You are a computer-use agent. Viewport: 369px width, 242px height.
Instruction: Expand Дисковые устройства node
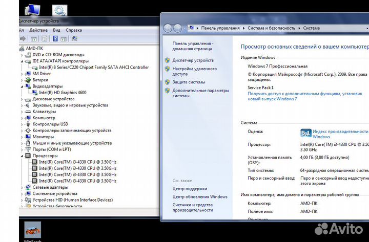[22, 99]
